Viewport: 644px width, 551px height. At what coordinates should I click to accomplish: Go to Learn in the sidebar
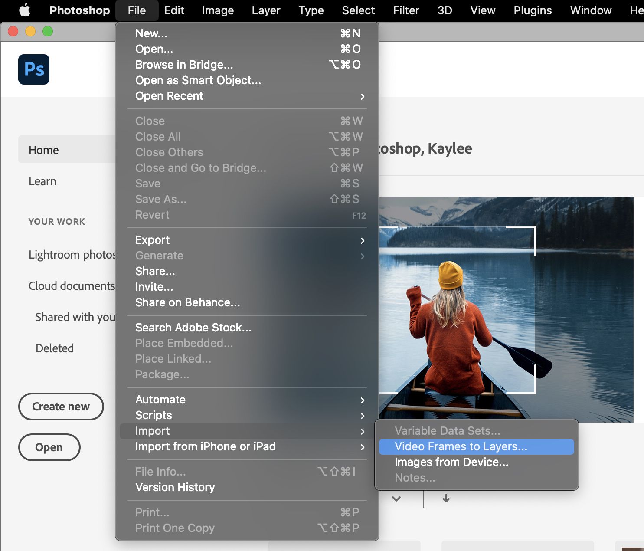pyautogui.click(x=42, y=181)
